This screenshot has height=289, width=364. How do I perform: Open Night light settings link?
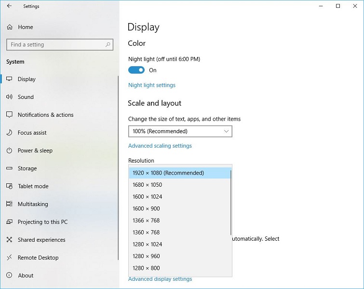pyautogui.click(x=151, y=85)
